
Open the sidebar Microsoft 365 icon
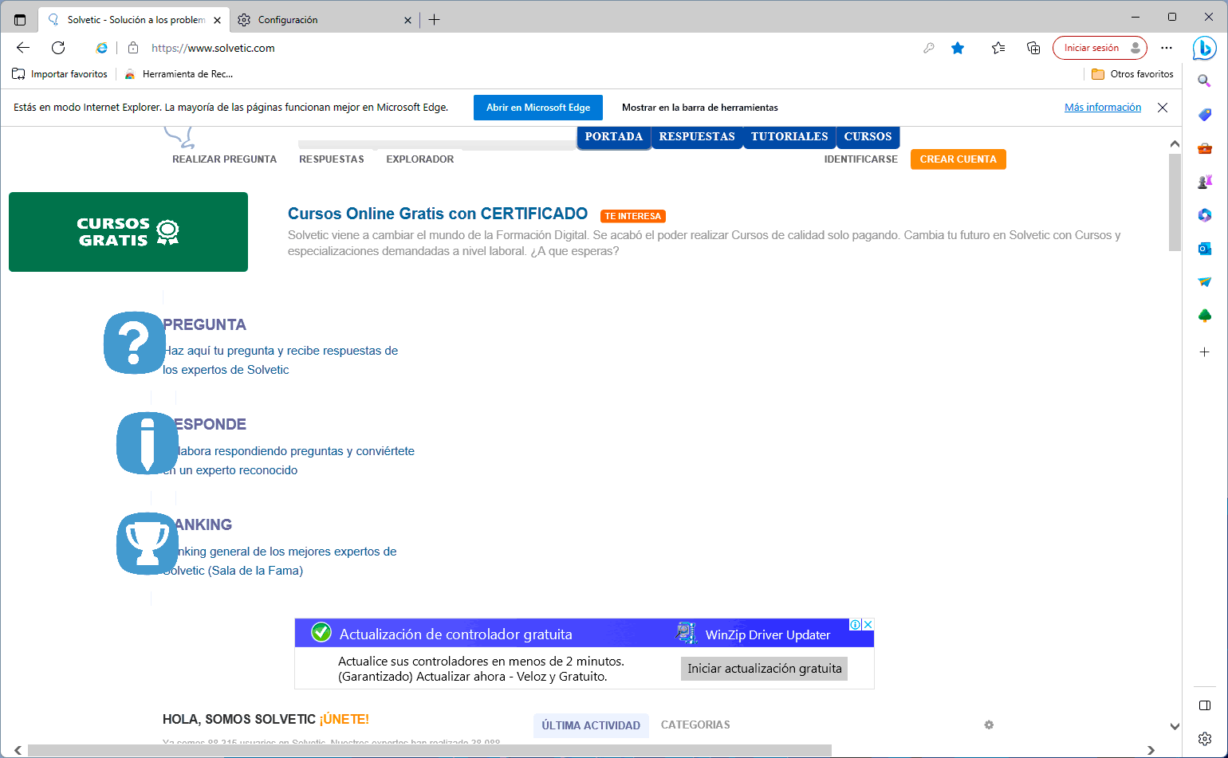coord(1205,215)
